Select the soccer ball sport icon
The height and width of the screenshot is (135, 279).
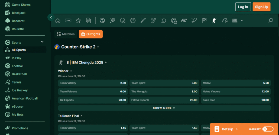tap(102, 20)
